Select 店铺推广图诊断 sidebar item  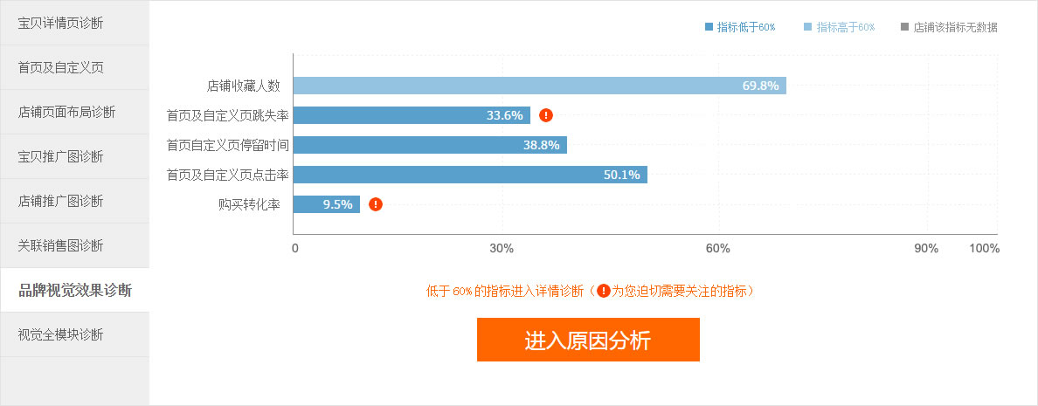tap(75, 201)
